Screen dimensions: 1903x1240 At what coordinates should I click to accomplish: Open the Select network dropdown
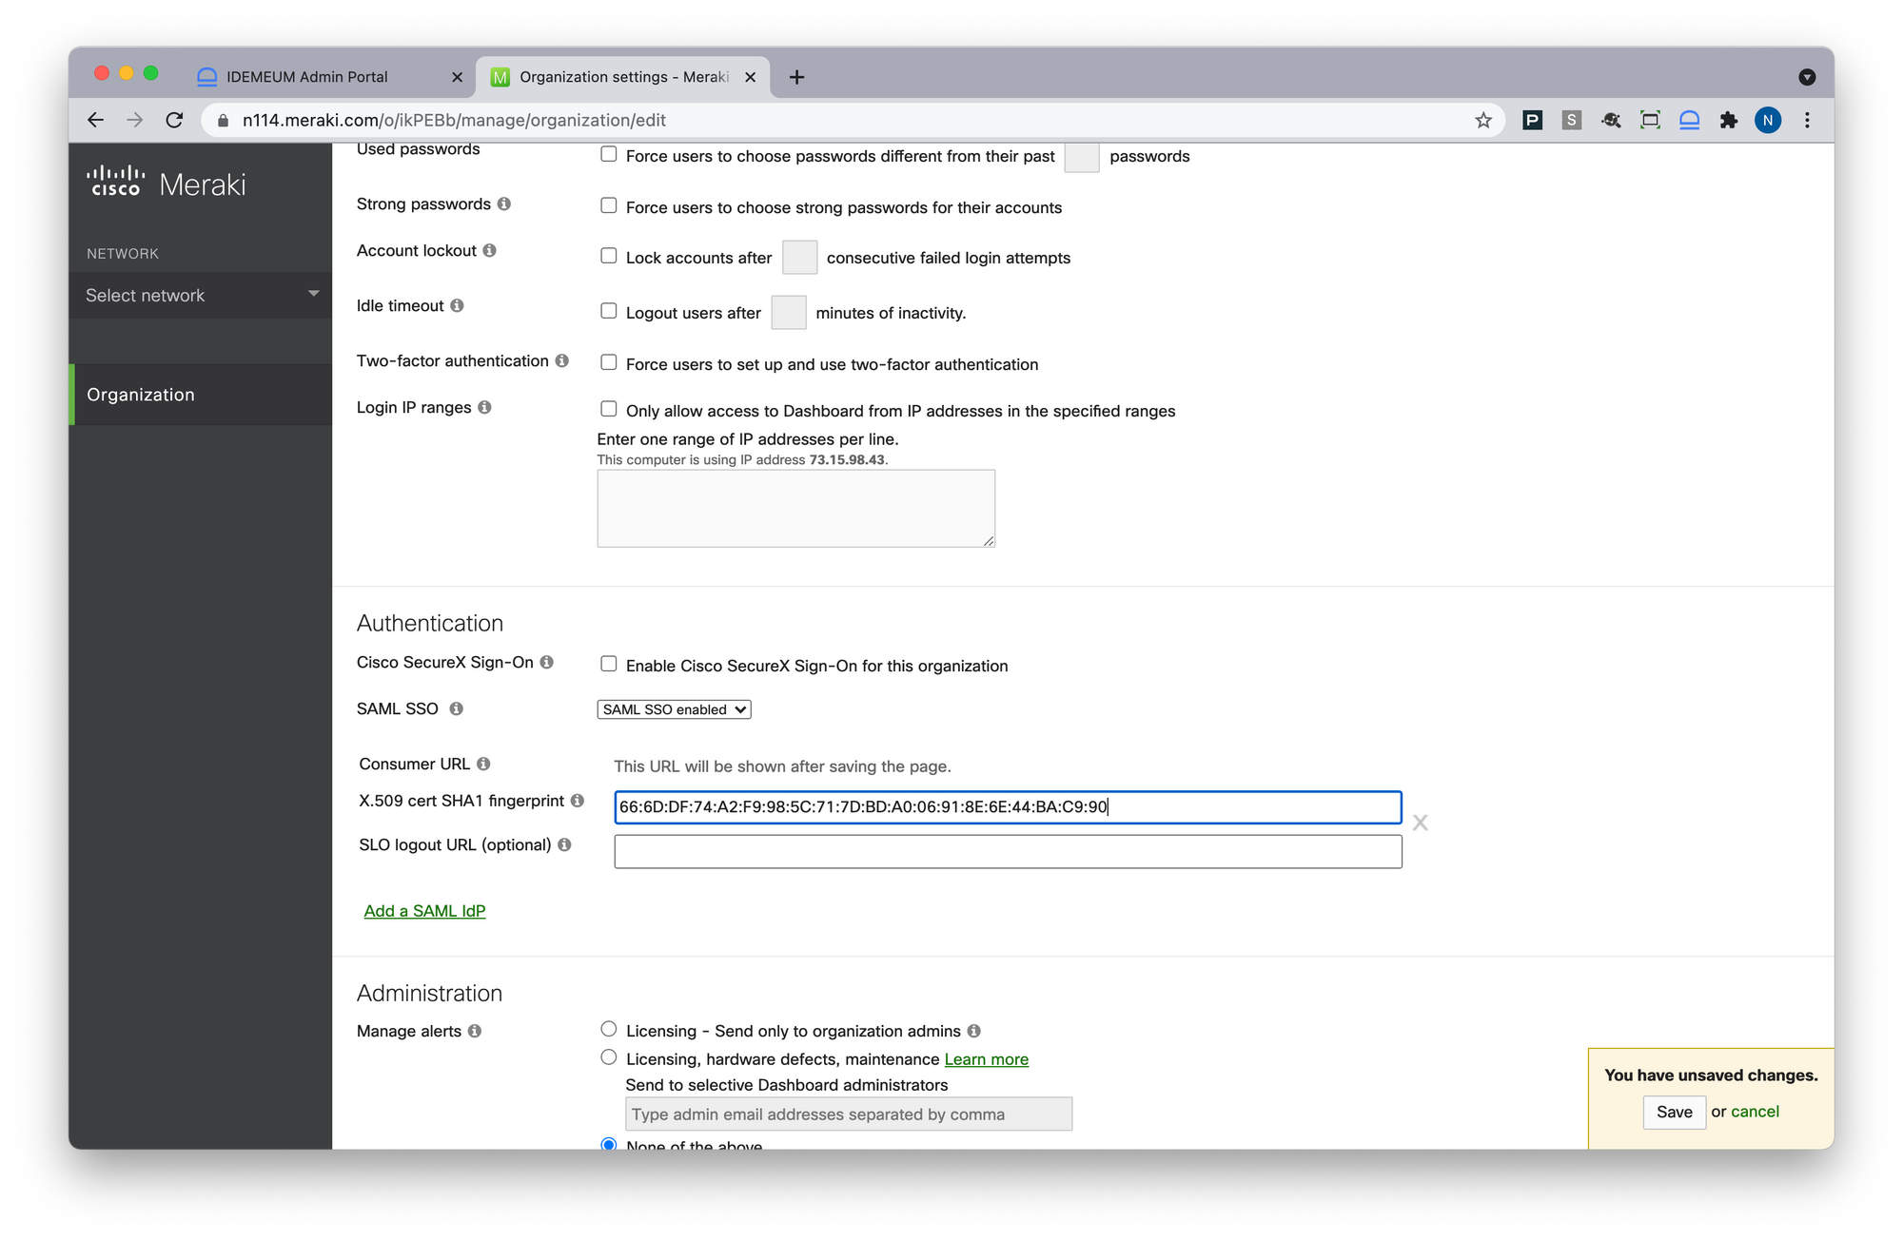point(201,295)
